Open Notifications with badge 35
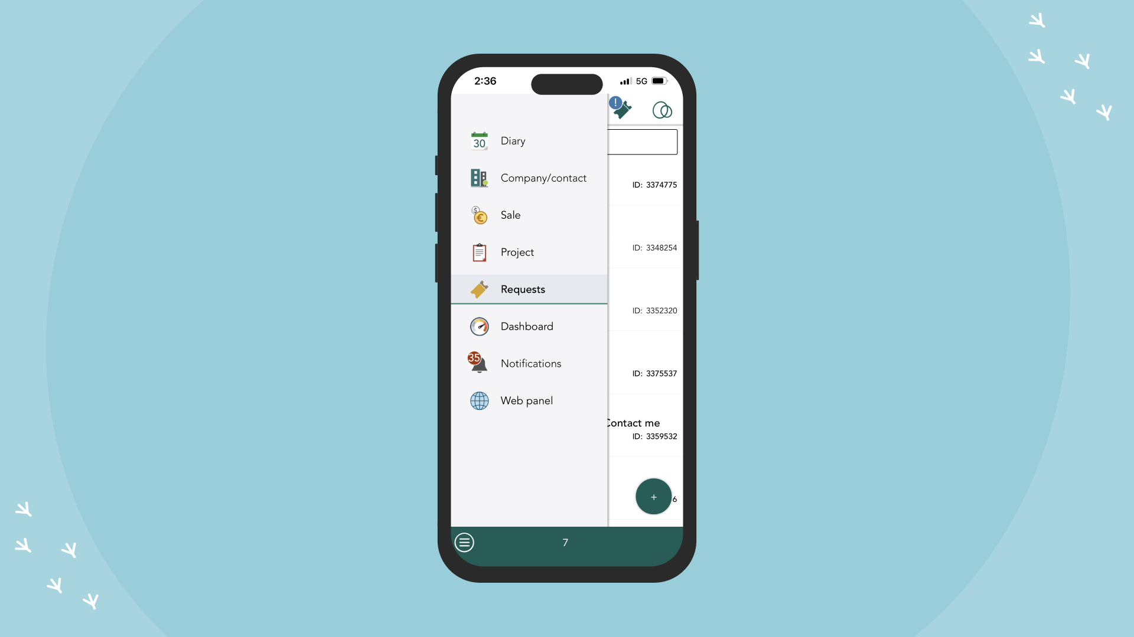 click(530, 363)
